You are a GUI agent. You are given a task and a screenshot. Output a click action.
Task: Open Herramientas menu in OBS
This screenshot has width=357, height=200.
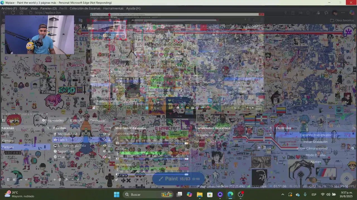click(113, 8)
